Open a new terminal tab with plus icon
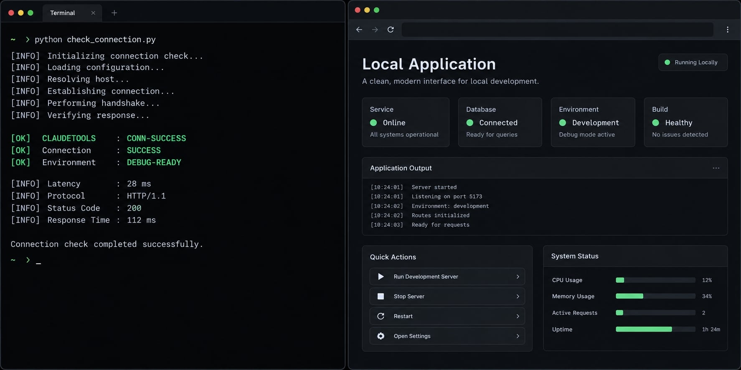The height and width of the screenshot is (370, 741). (114, 13)
